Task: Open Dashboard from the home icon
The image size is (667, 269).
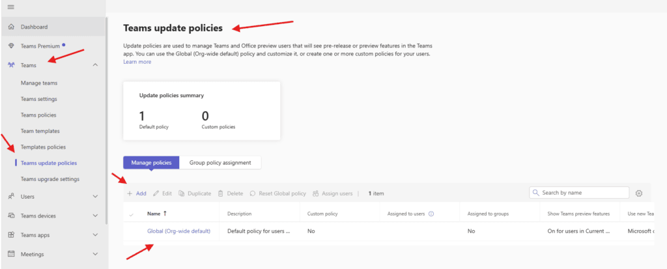Action: [x=10, y=27]
